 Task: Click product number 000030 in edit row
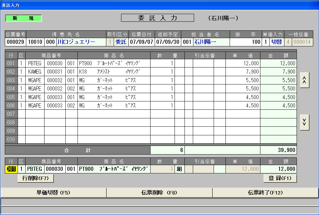55,169
